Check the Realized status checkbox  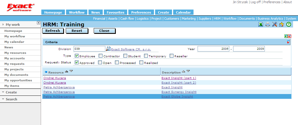click(x=141, y=62)
